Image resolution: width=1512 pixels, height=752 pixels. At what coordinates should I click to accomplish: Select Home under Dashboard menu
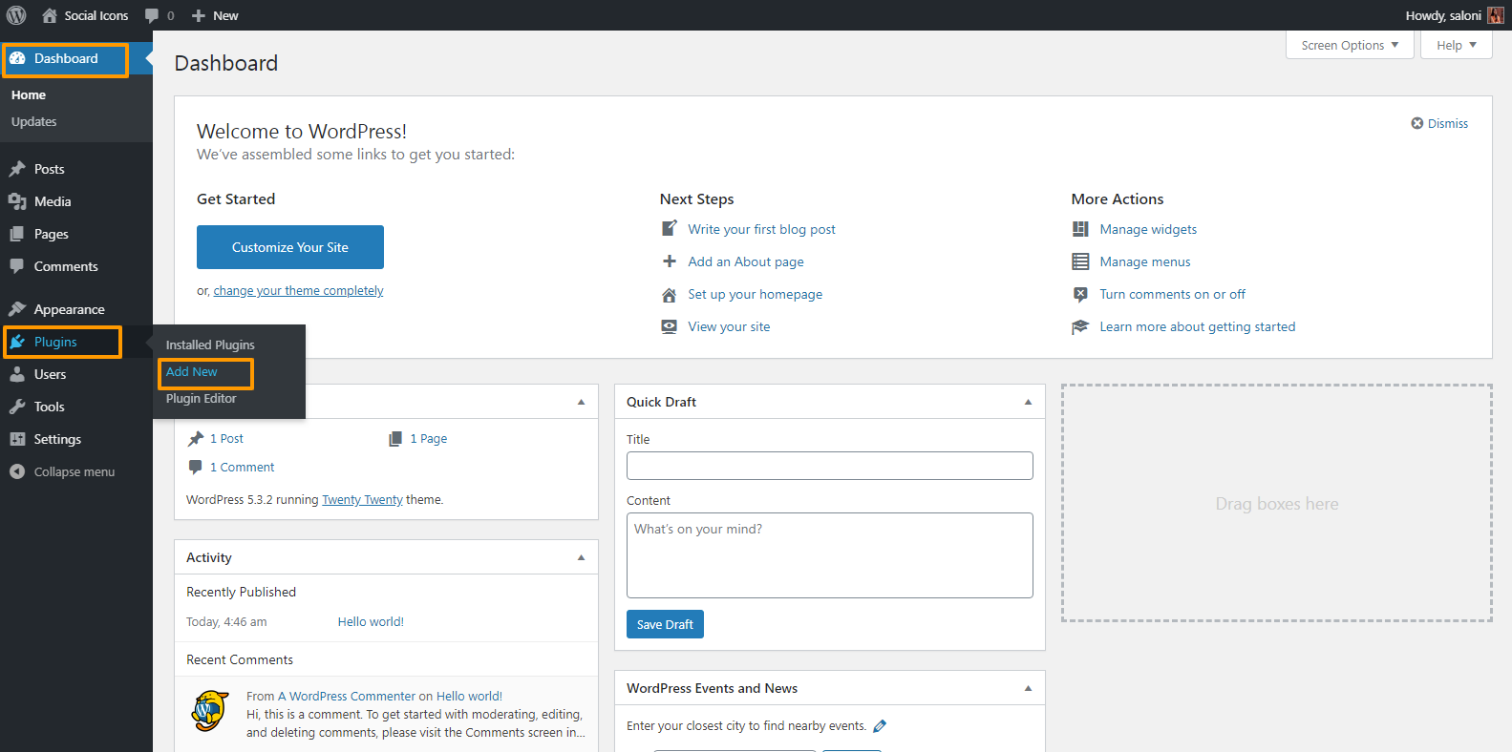click(29, 95)
